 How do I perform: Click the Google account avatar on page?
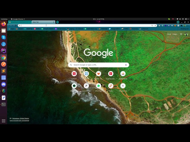[x=186, y=34]
